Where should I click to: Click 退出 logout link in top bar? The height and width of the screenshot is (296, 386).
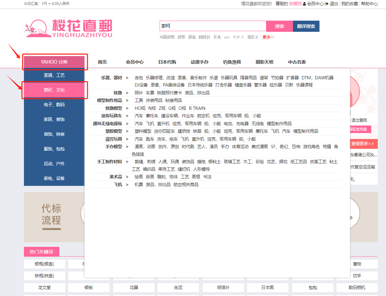point(334,4)
